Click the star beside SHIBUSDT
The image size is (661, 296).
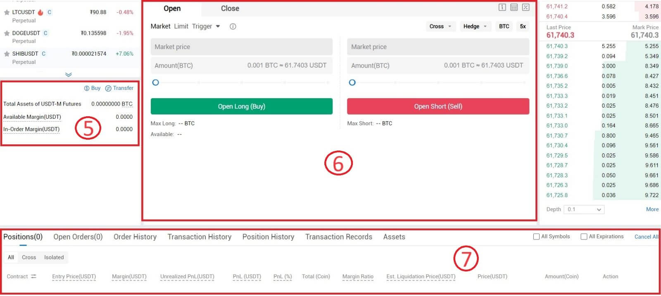(7, 54)
